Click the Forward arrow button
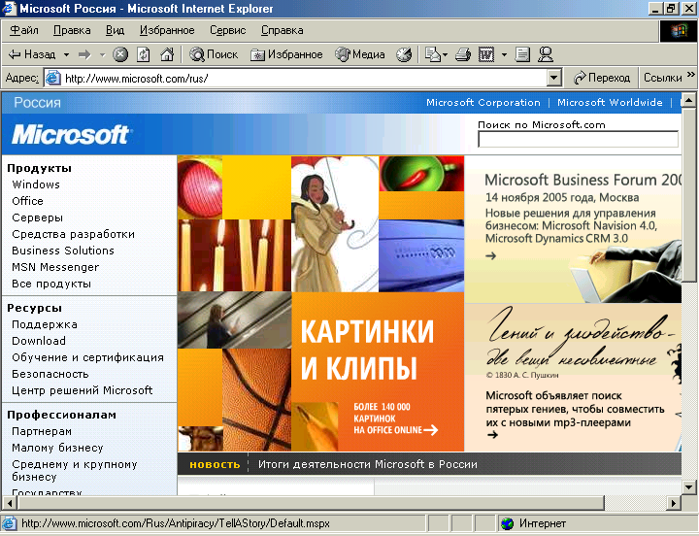 (x=84, y=54)
